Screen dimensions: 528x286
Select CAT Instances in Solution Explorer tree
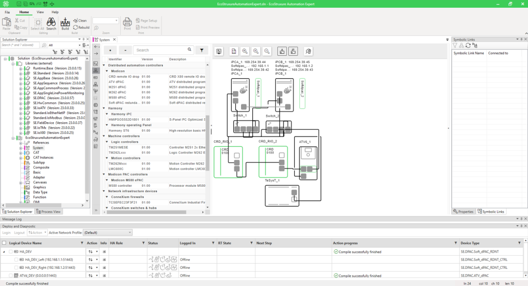[x=43, y=157]
